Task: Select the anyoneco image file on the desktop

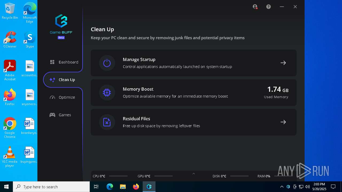Action: 30,97
